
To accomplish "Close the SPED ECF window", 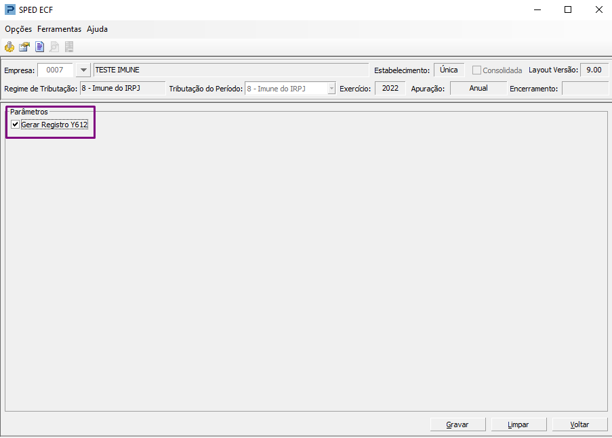I will [x=598, y=9].
